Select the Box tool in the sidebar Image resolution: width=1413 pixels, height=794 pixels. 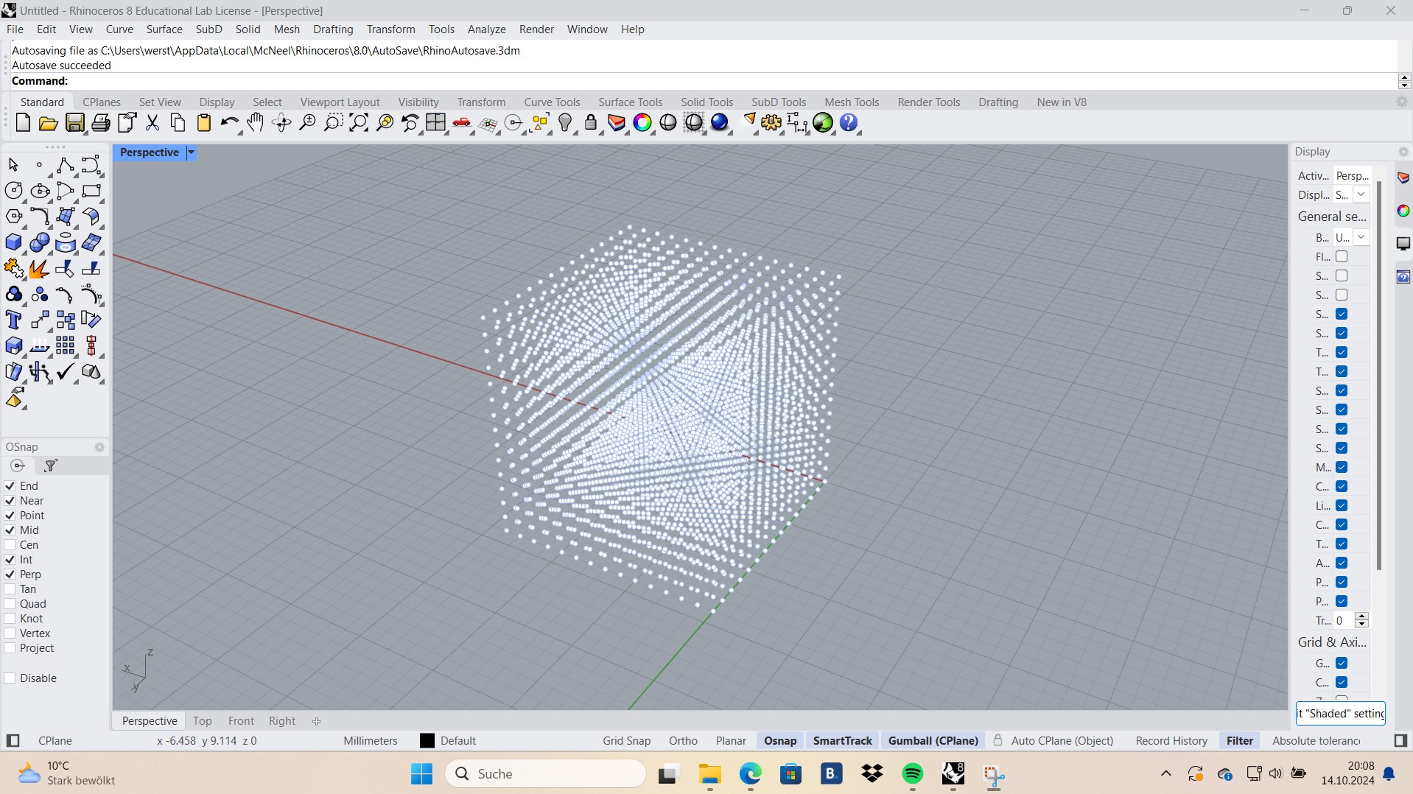click(x=13, y=243)
